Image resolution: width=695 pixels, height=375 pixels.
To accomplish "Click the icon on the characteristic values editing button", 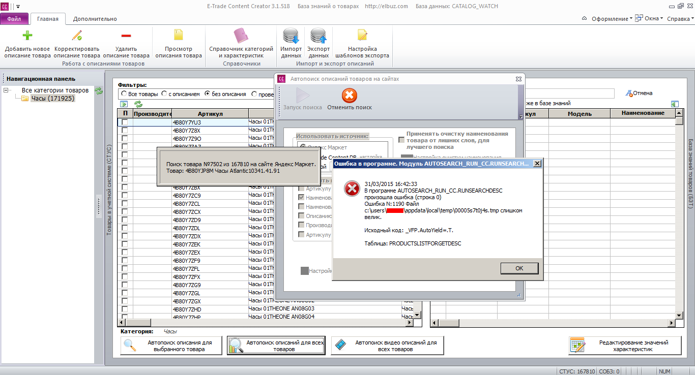I will click(577, 346).
